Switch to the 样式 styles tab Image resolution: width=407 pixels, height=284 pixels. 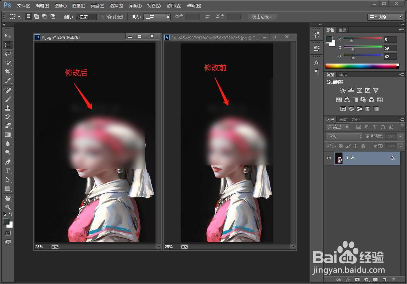click(x=343, y=75)
